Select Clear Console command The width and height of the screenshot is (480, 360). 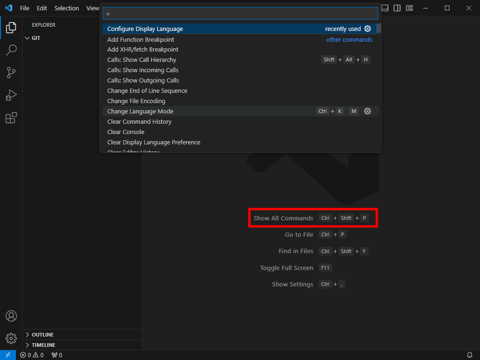(240, 132)
